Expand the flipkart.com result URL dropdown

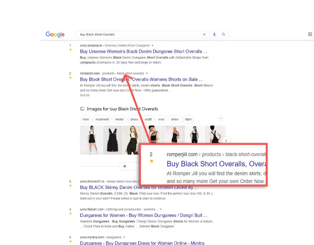click(x=161, y=210)
